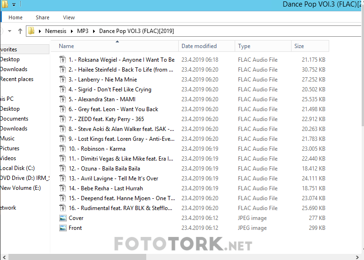Click file icon beside Lanberry - Nie Ma Mnie
This screenshot has height=260, width=364.
click(x=63, y=79)
